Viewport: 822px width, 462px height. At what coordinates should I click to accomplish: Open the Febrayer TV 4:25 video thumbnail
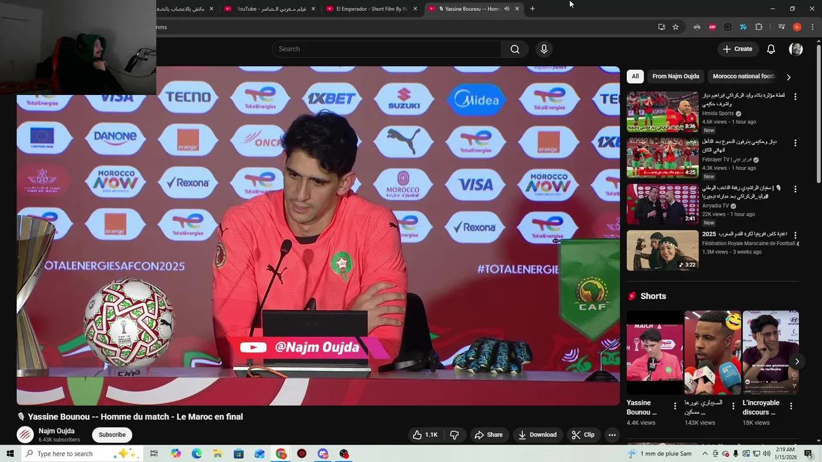[x=662, y=158]
